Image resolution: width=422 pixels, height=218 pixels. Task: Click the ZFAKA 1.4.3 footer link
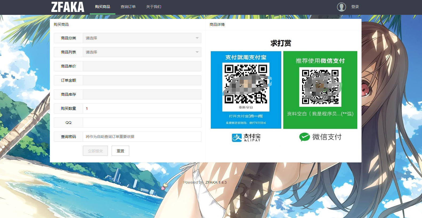click(x=216, y=182)
